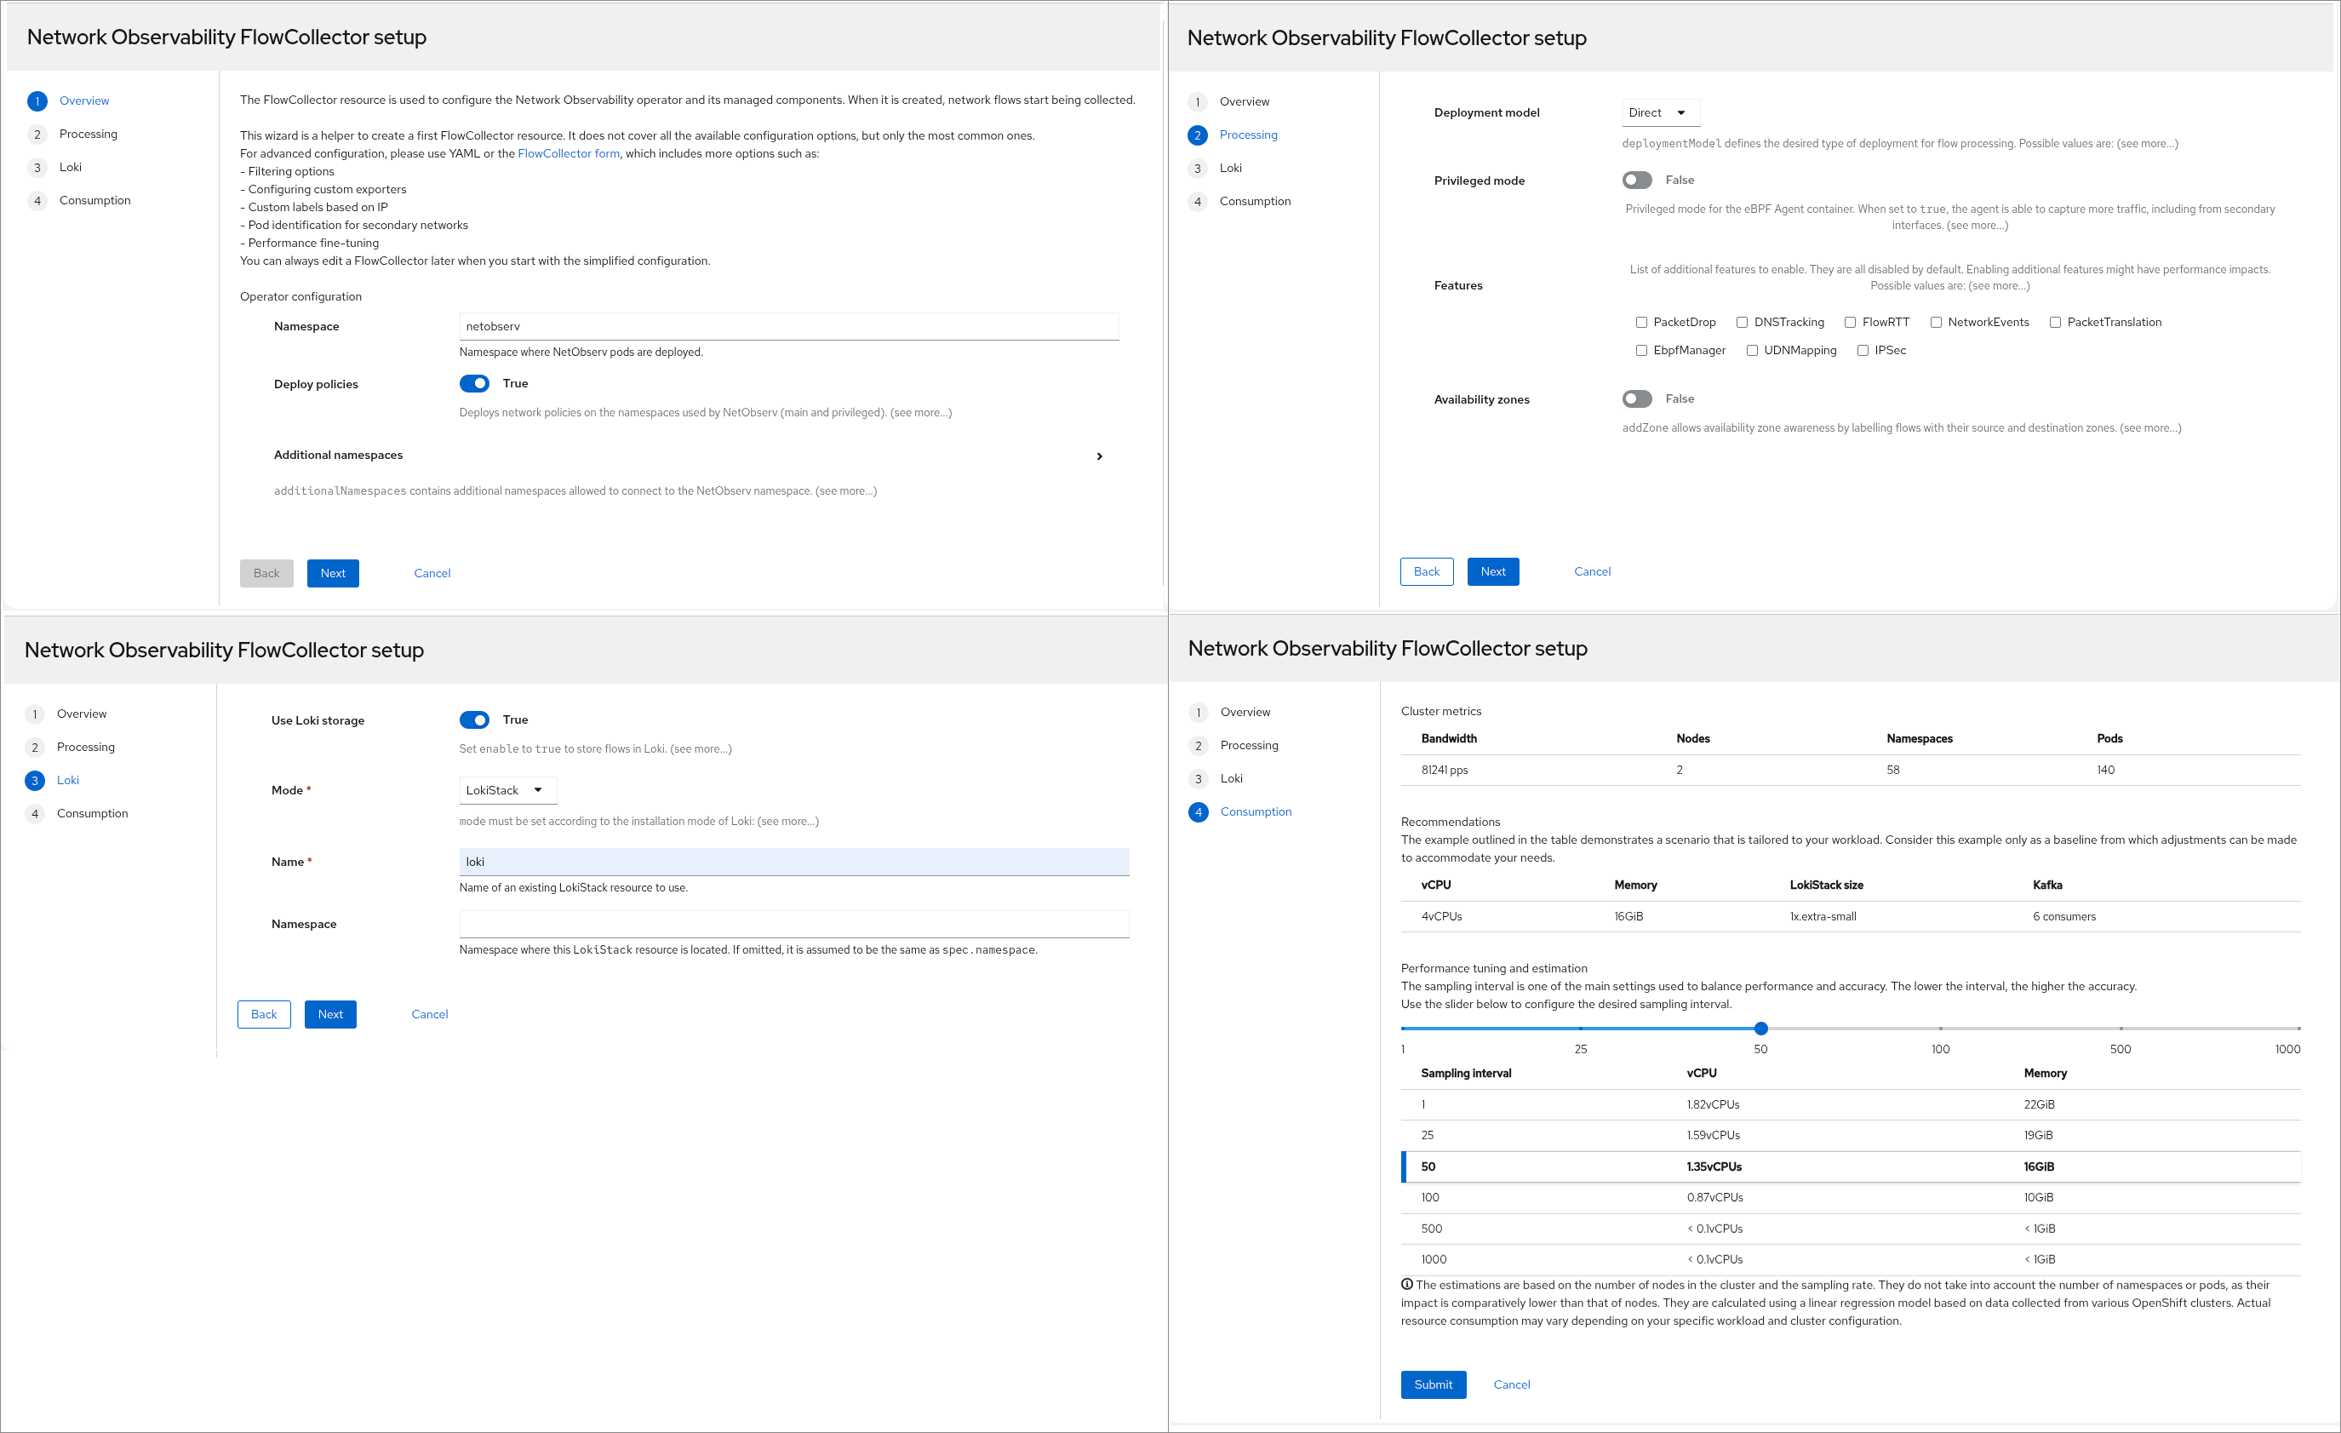The height and width of the screenshot is (1433, 2341).
Task: Expand the Additional namespaces section chevron
Action: (1099, 456)
